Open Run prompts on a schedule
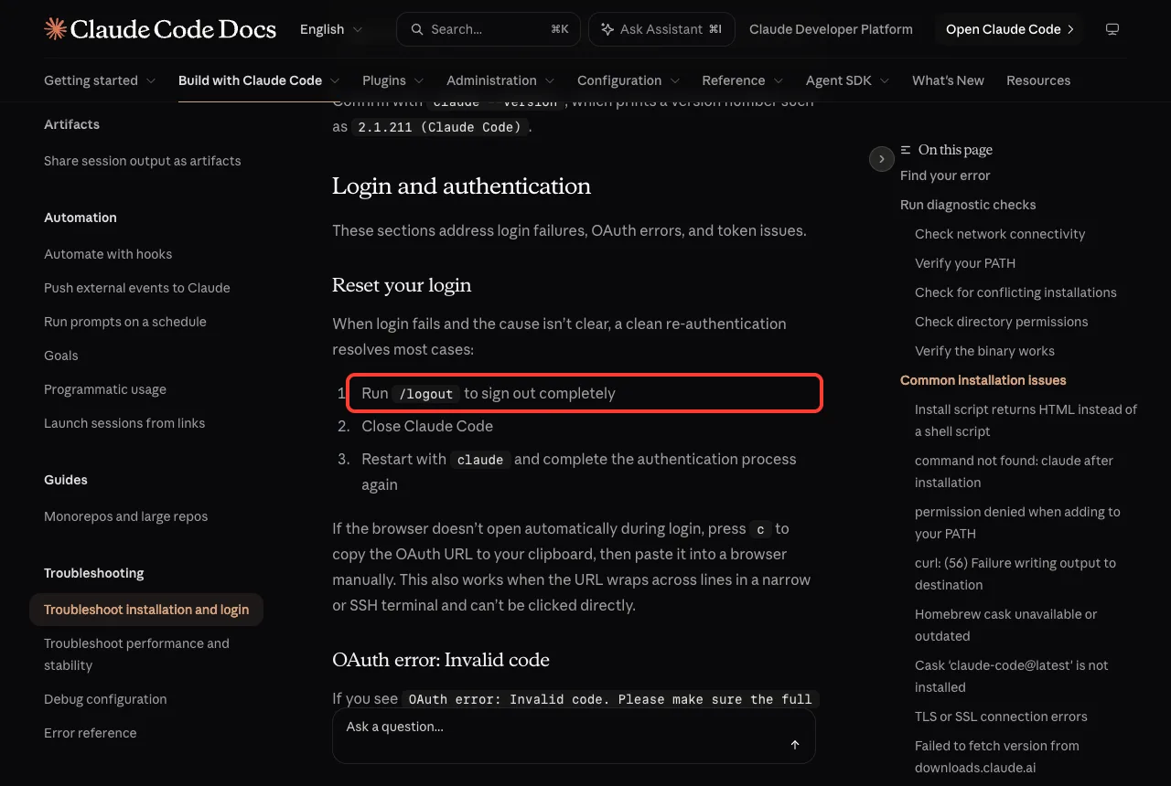1171x786 pixels. 125,322
